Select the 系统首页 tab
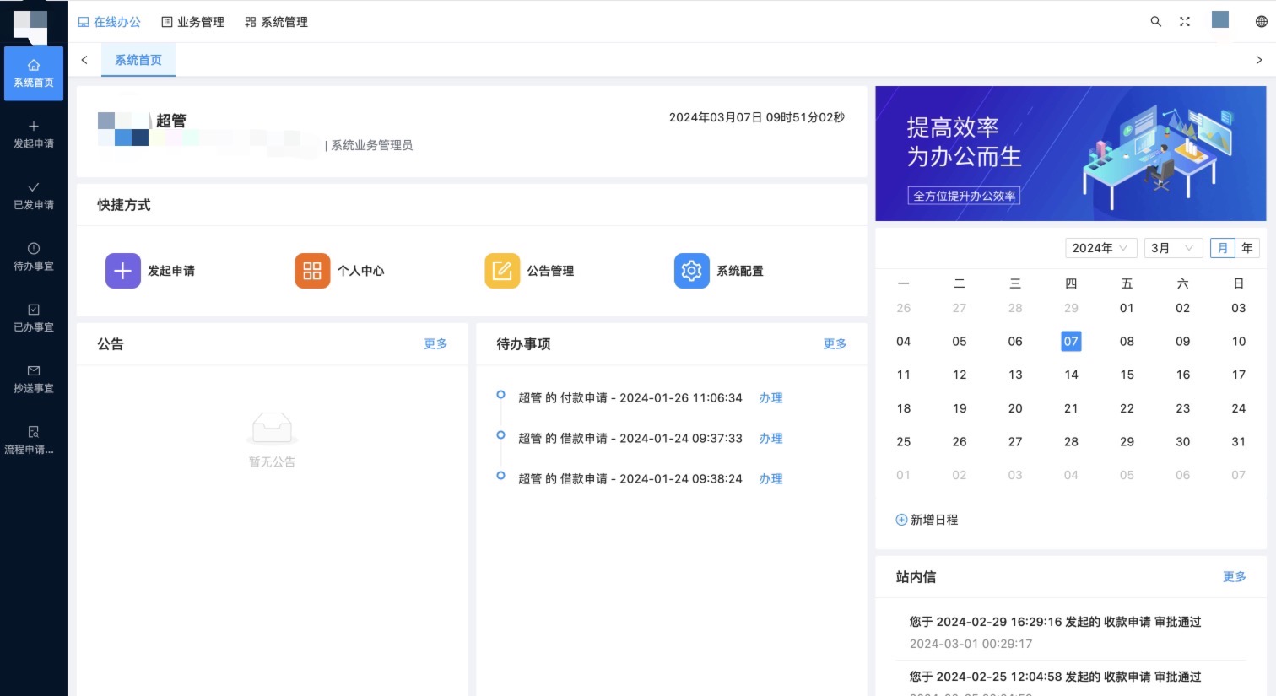The width and height of the screenshot is (1276, 696). click(138, 60)
